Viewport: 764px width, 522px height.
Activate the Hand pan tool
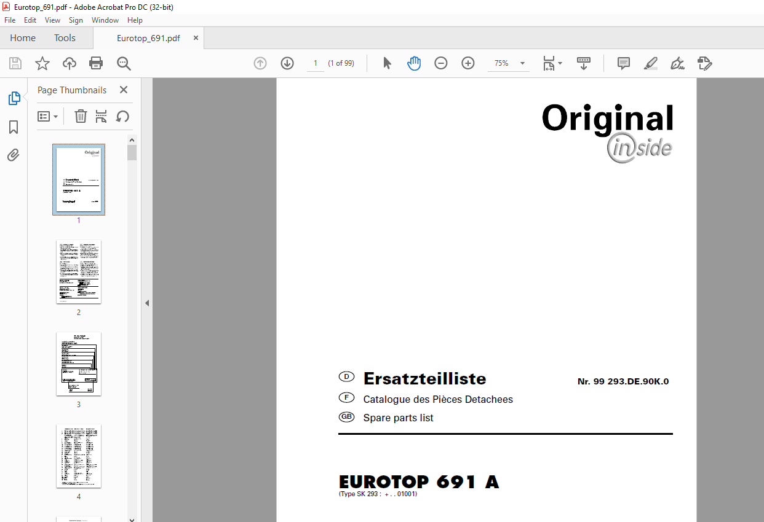(414, 63)
